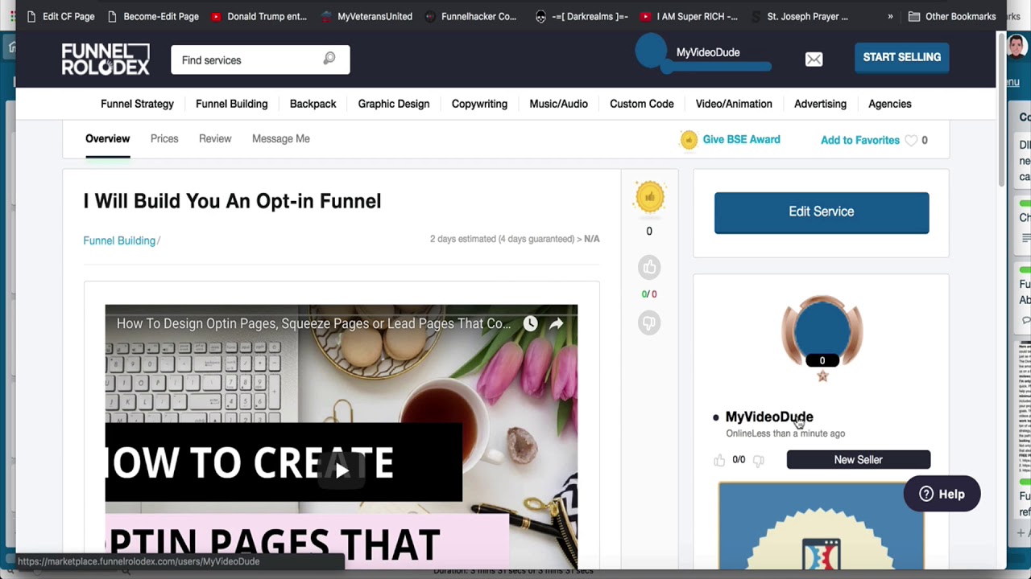Click thumbs-down icon in the rating column
The height and width of the screenshot is (579, 1031).
coord(649,322)
